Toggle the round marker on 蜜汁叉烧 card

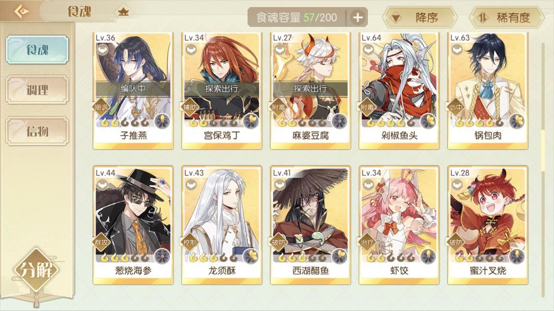click(x=457, y=185)
